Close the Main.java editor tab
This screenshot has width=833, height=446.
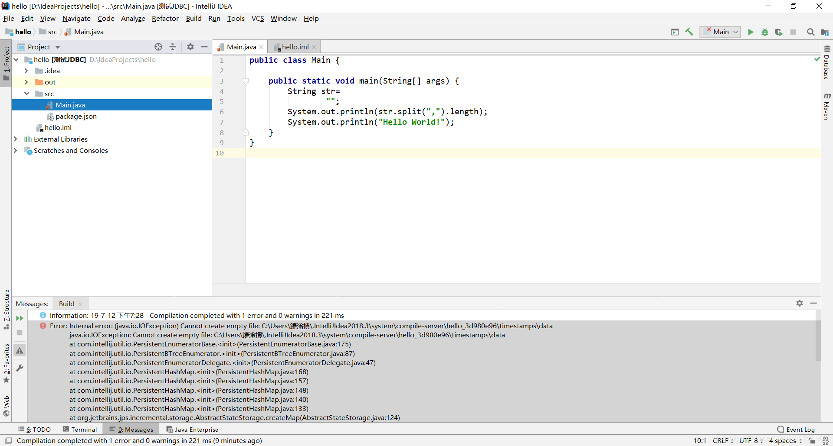[262, 47]
